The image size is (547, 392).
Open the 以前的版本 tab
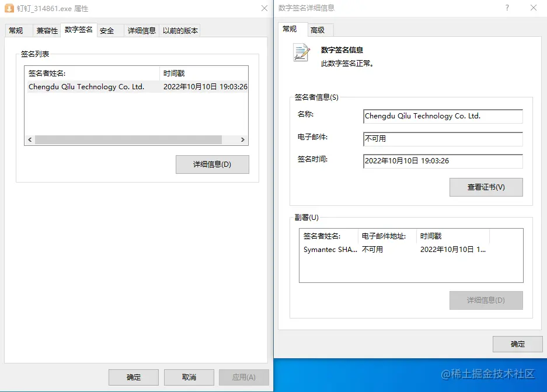(180, 30)
